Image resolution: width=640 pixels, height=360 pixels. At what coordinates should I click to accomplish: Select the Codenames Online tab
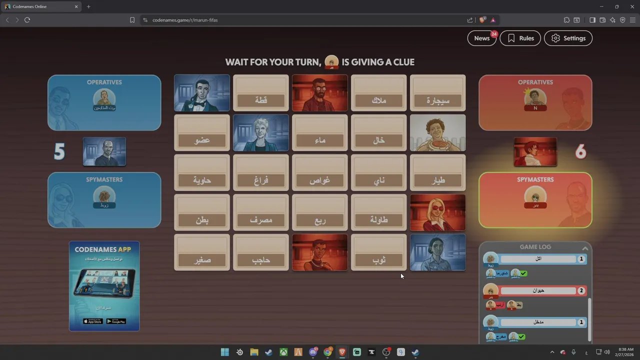[x=41, y=6]
